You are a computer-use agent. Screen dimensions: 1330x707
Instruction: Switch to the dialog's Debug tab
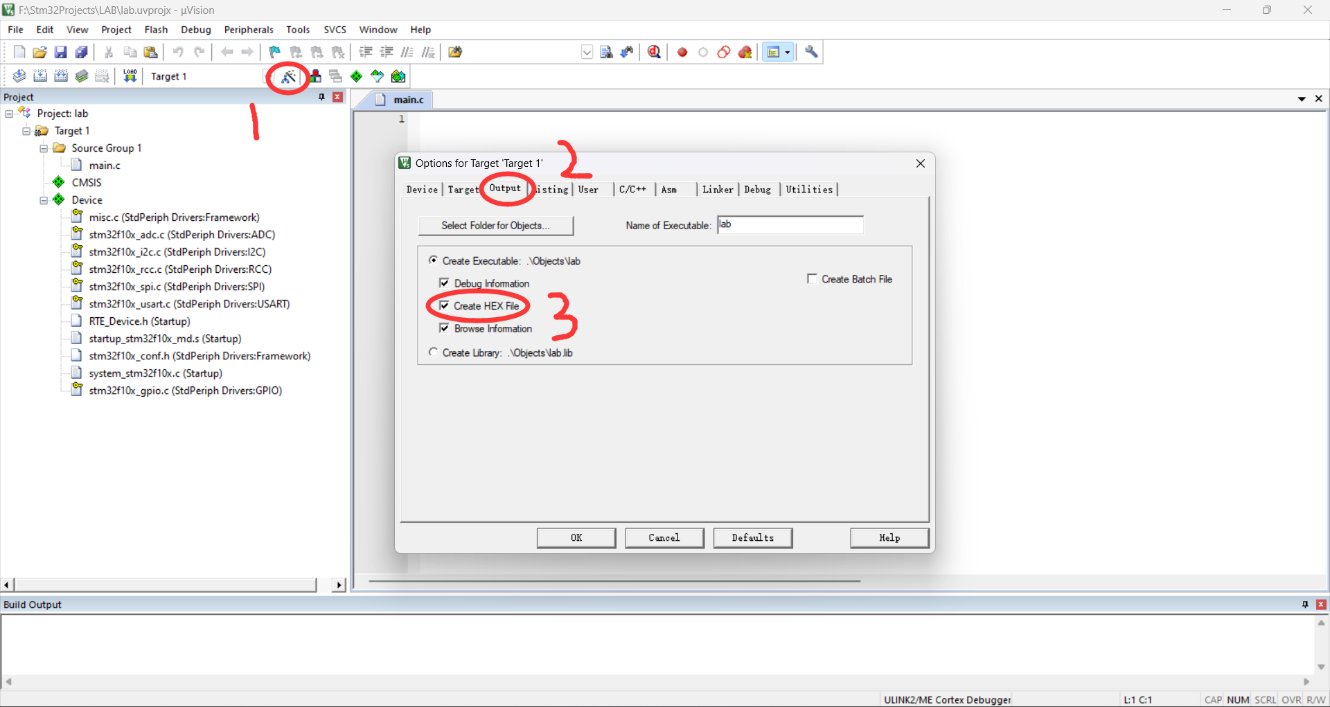coord(758,189)
